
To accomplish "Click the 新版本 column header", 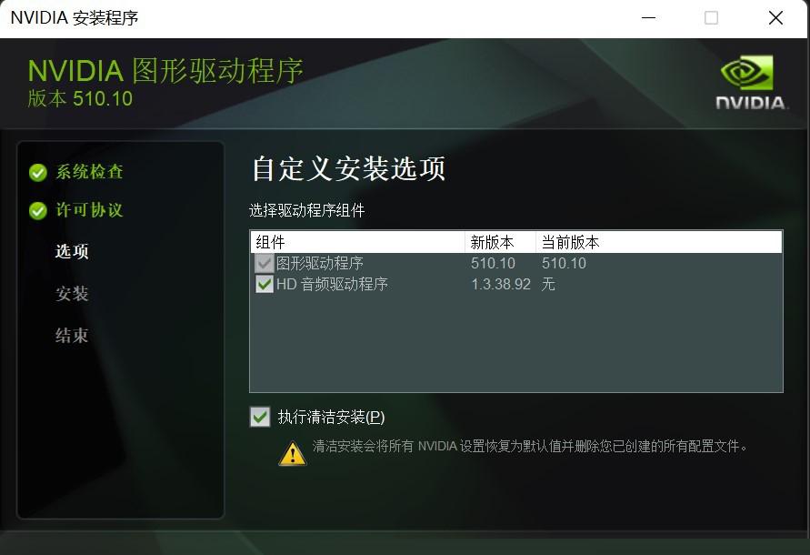I will 500,242.
